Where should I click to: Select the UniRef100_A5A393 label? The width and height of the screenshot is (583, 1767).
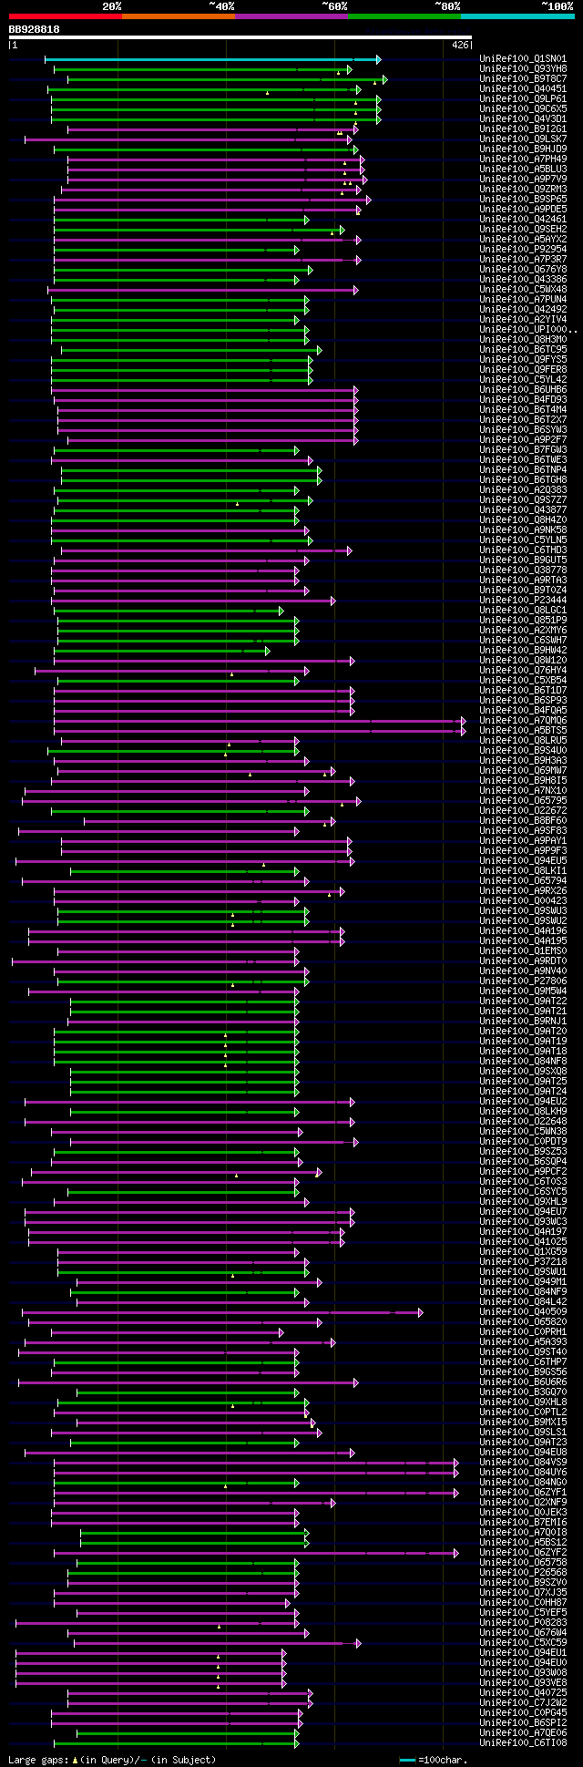tap(523, 1342)
